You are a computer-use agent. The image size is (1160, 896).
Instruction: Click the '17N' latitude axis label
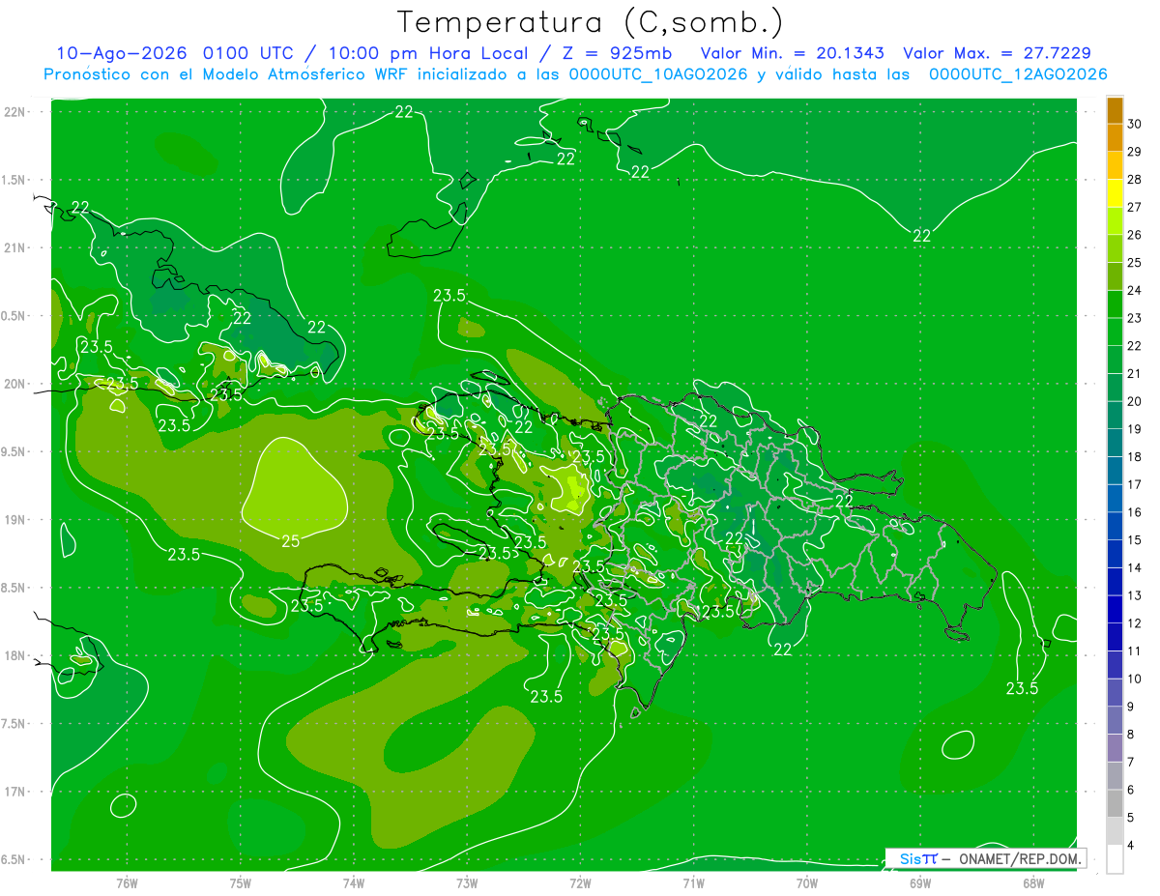(15, 792)
